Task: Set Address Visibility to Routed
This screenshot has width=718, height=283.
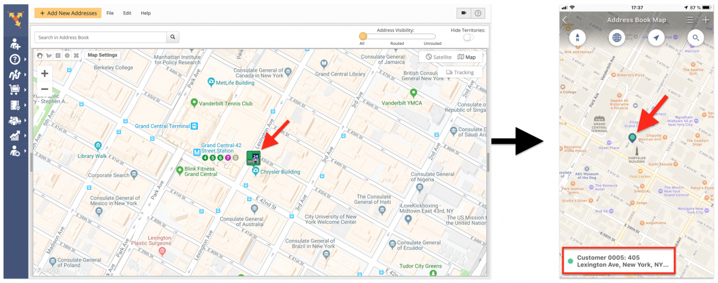Action: (397, 43)
